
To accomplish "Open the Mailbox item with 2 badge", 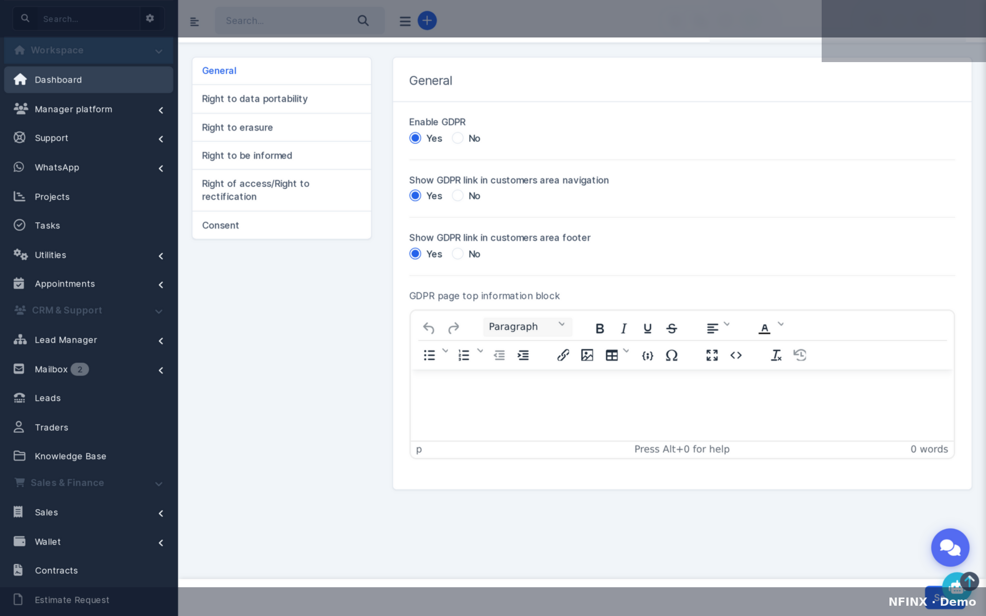I will (88, 370).
